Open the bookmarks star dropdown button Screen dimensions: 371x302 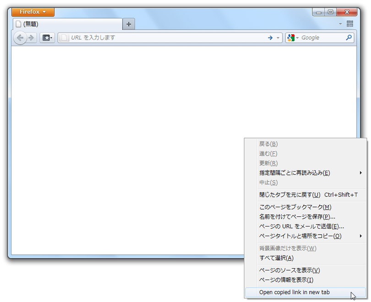(47, 38)
